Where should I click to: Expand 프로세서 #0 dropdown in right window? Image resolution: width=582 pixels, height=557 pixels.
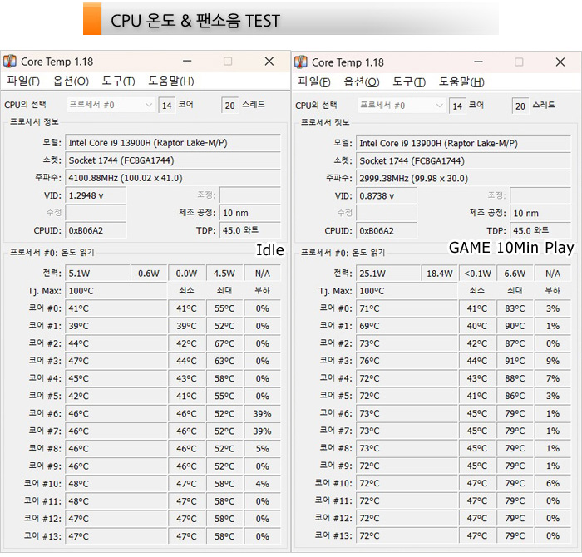point(438,106)
